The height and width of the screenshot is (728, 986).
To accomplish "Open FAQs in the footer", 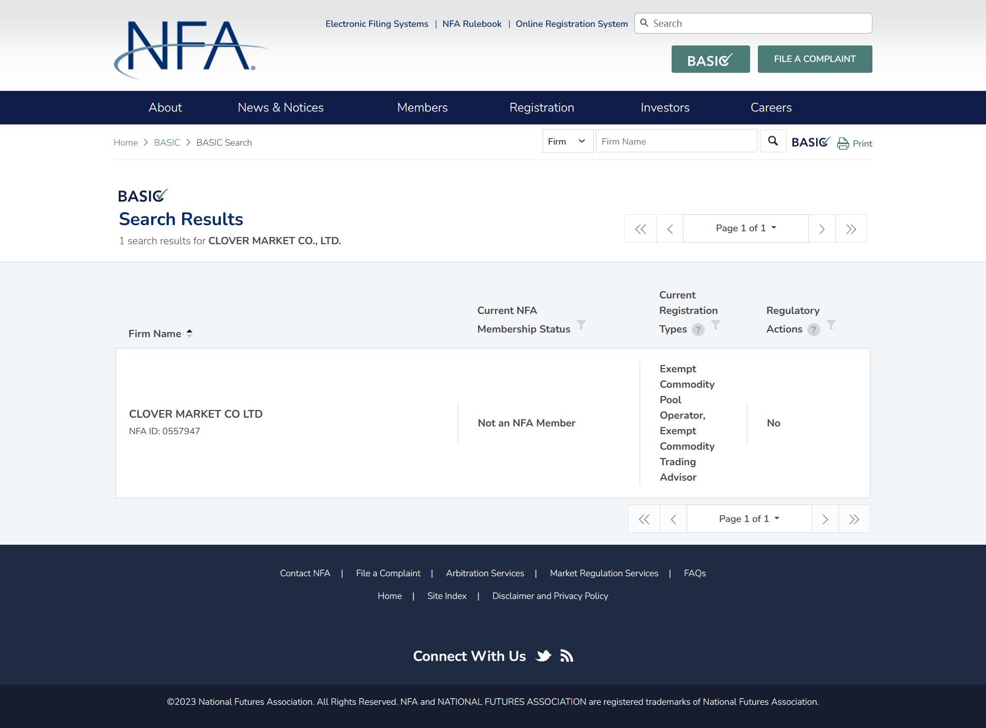I will 695,573.
